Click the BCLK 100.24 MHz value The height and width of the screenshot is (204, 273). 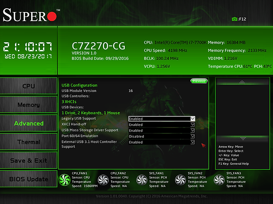pos(167,58)
